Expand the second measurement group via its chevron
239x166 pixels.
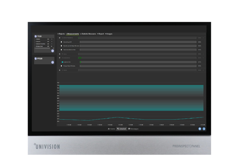(203, 54)
